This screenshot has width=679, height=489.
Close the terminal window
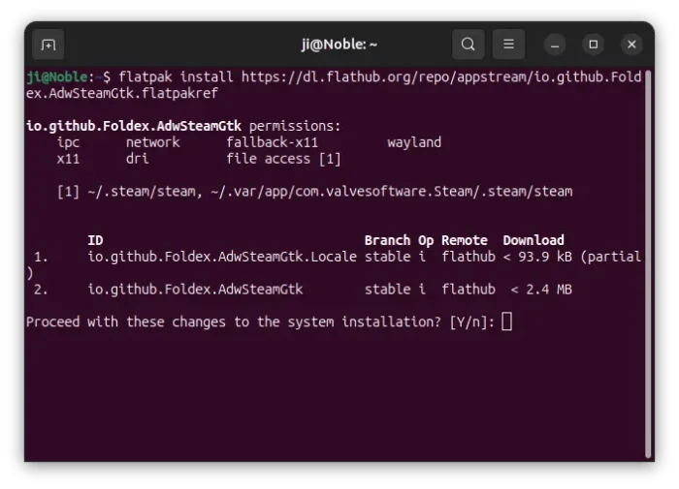(x=631, y=45)
